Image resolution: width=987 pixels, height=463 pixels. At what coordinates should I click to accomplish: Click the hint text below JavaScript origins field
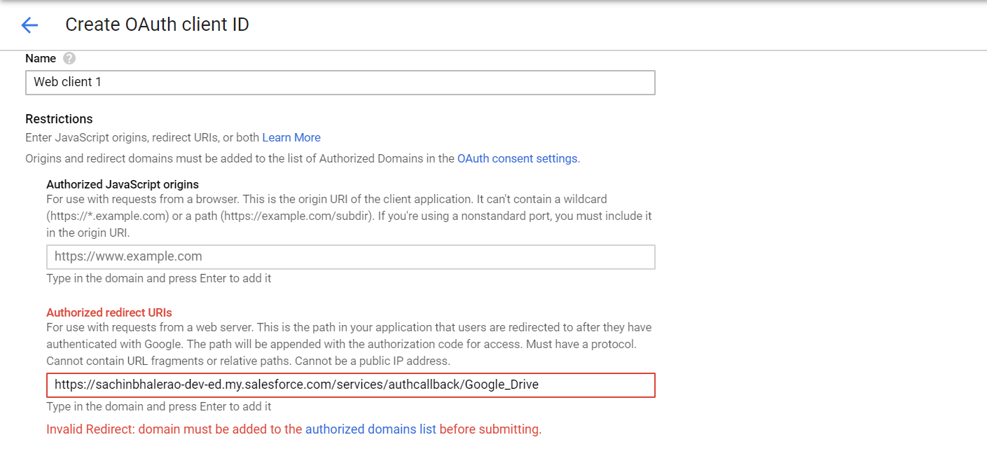158,278
